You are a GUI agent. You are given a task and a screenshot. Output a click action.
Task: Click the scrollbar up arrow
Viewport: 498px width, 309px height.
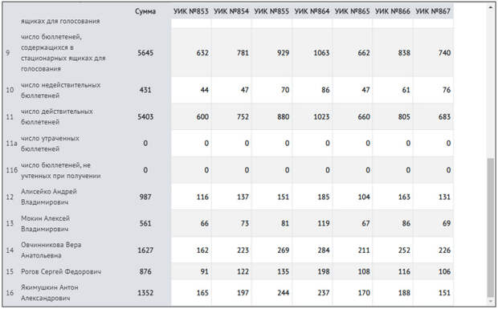click(x=491, y=7)
